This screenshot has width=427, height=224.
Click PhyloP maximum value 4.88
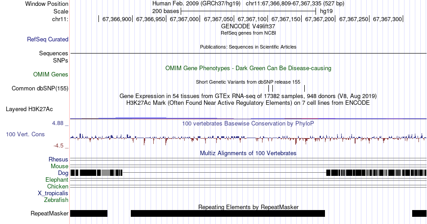pyautogui.click(x=58, y=123)
